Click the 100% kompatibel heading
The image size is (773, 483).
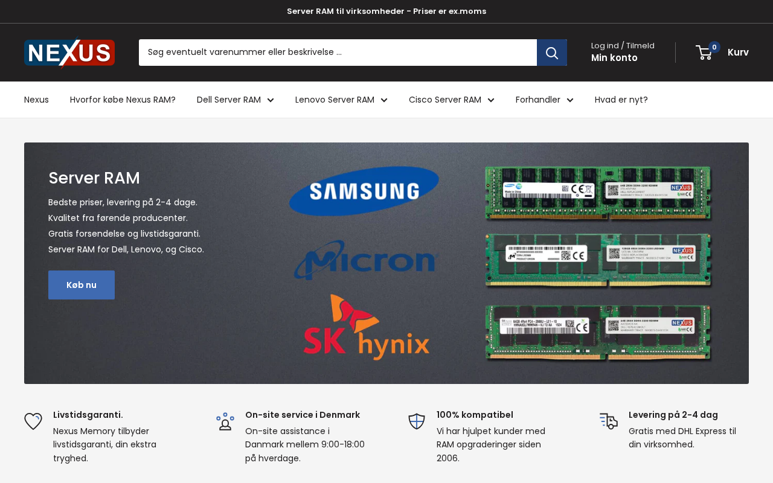point(475,415)
